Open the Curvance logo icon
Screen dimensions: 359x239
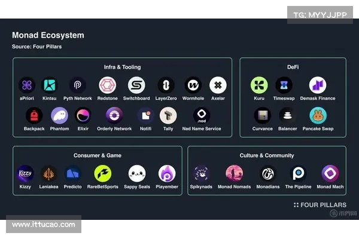click(x=263, y=115)
